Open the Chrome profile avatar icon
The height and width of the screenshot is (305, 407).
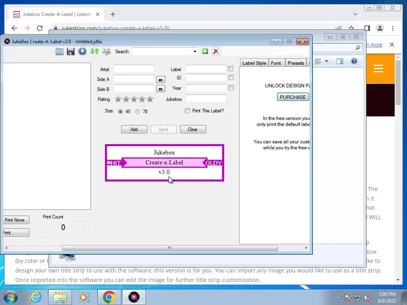click(x=380, y=28)
